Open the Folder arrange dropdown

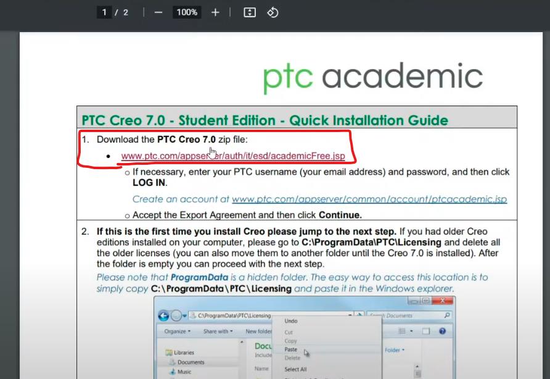coord(395,350)
